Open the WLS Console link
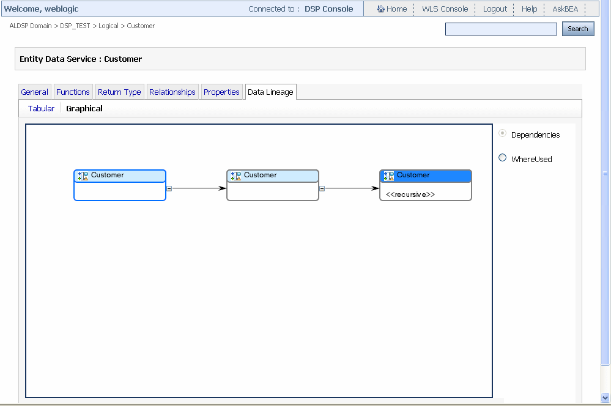This screenshot has height=406, width=611. point(445,9)
